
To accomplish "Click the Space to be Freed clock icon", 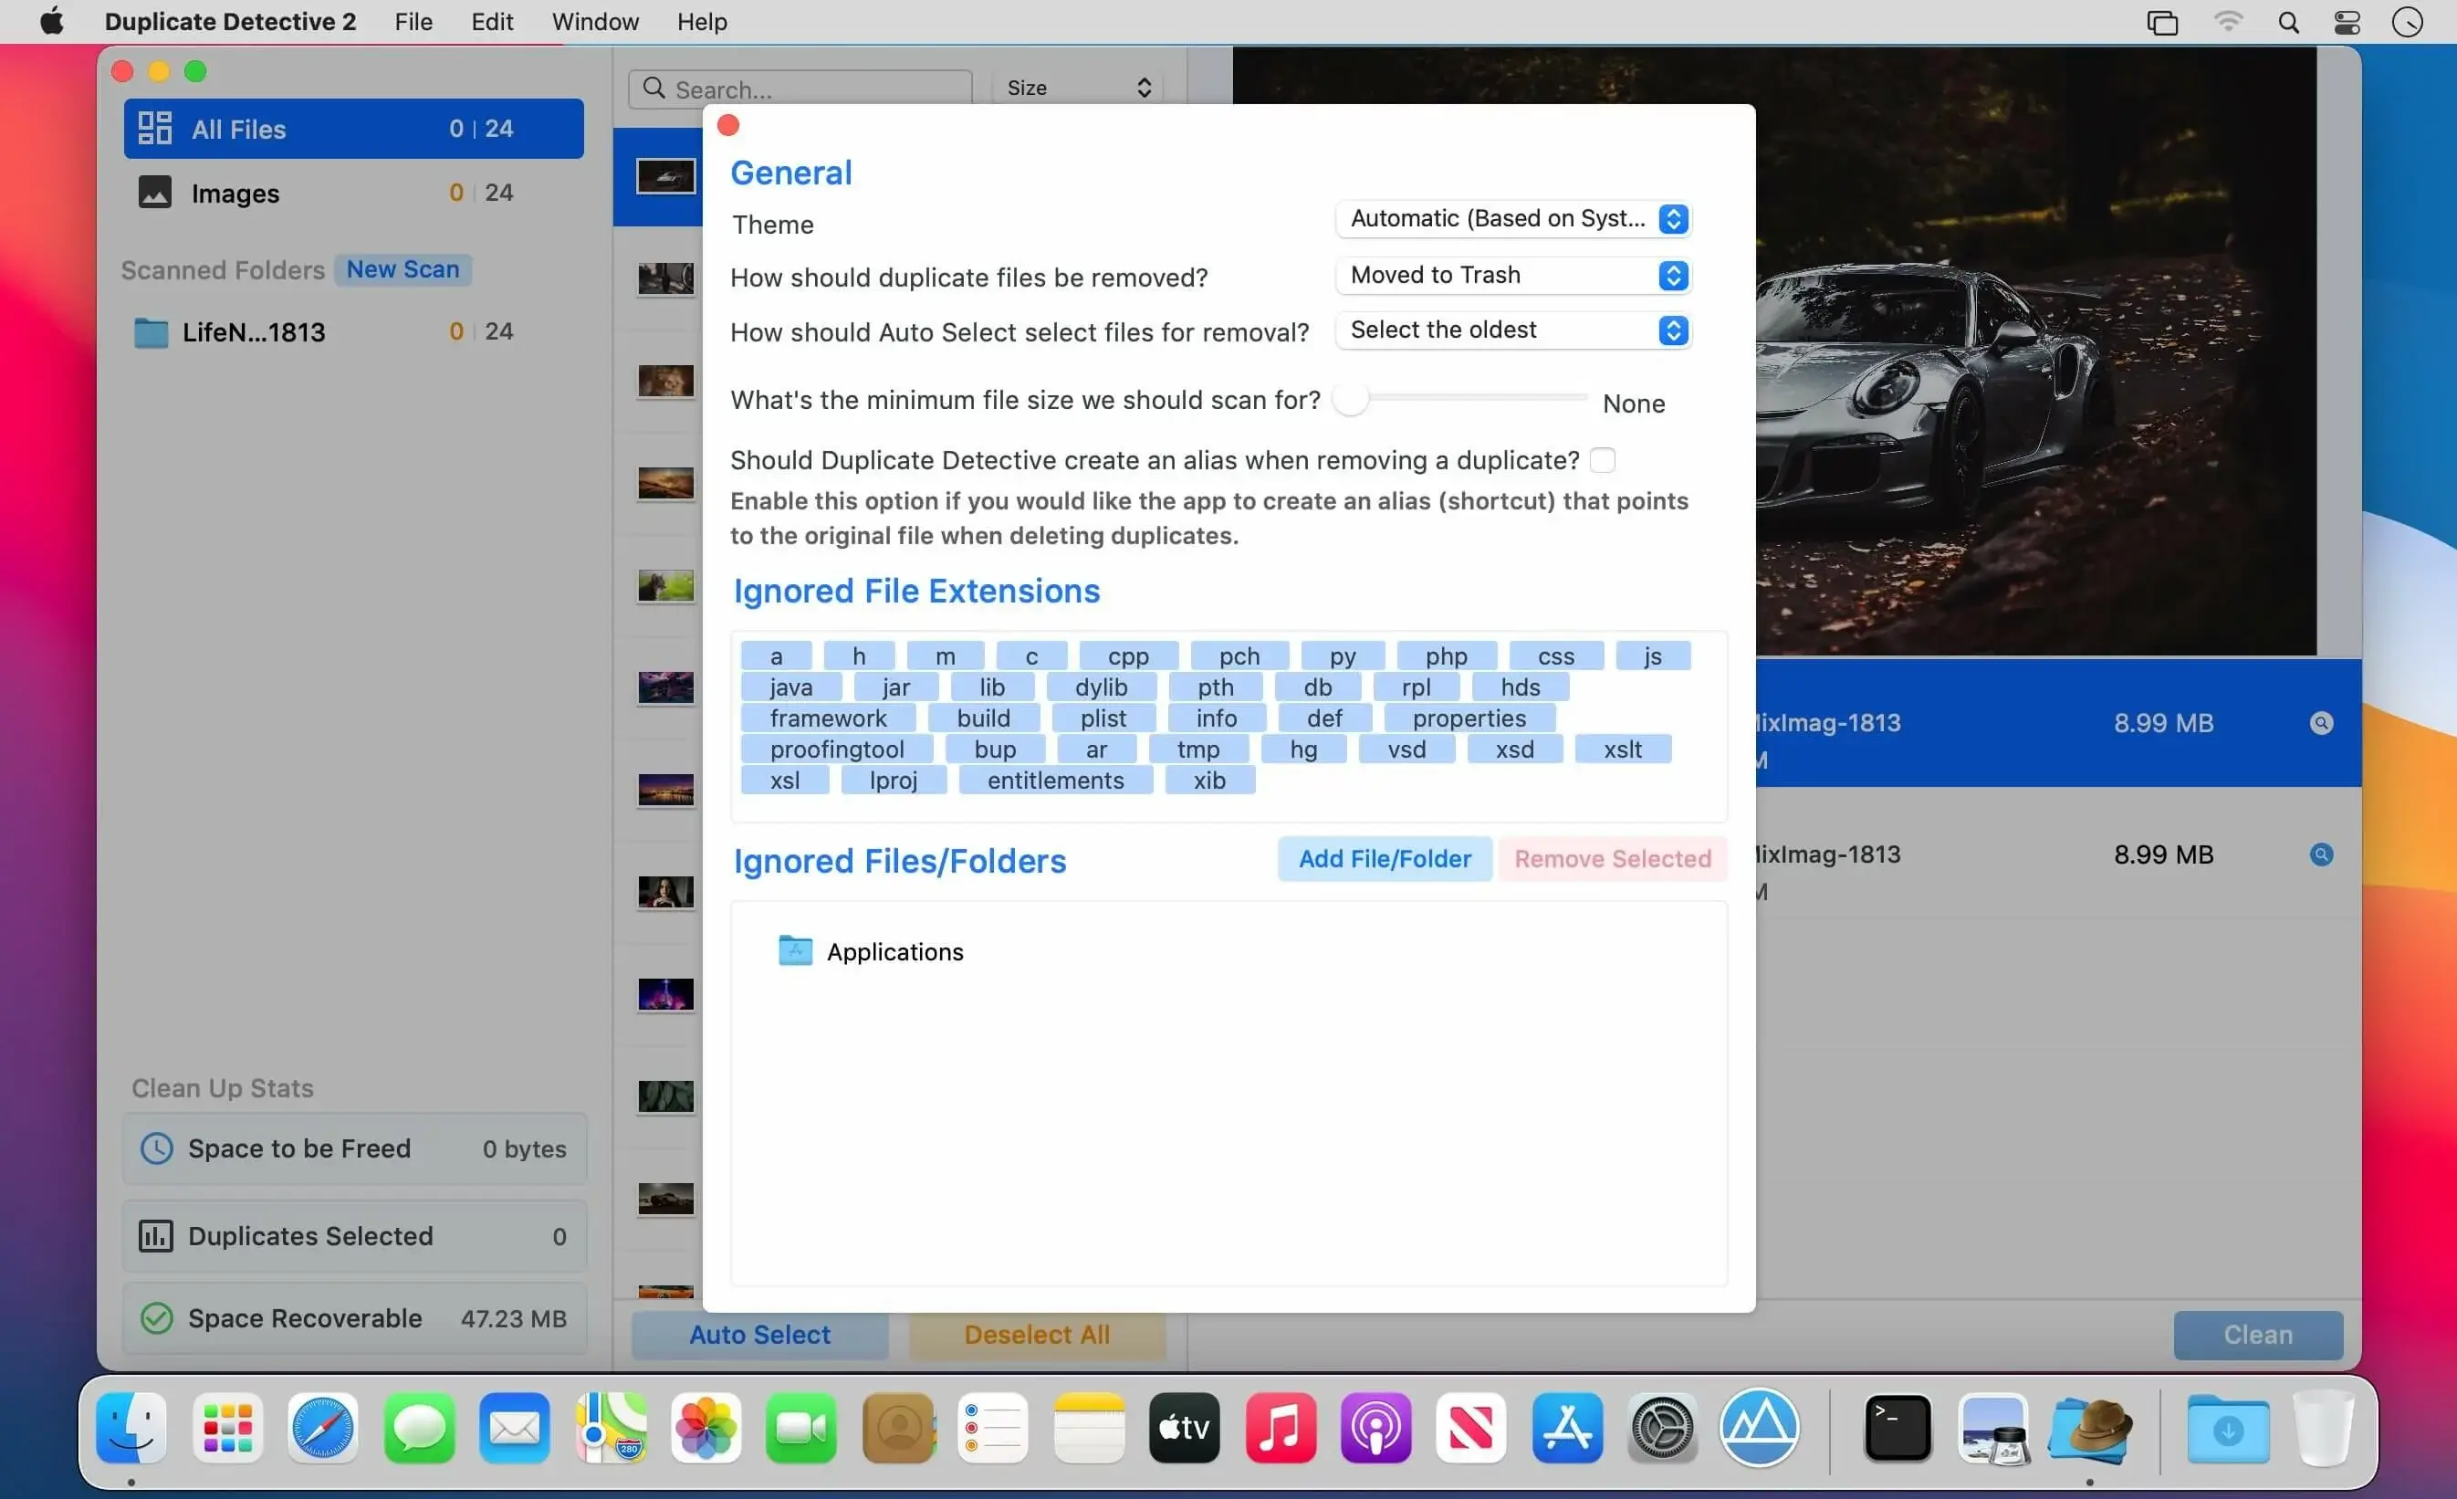I will click(x=157, y=1149).
